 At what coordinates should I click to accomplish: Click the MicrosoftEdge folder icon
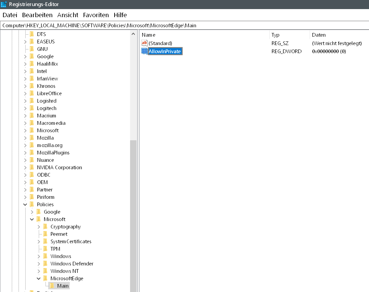click(45, 279)
